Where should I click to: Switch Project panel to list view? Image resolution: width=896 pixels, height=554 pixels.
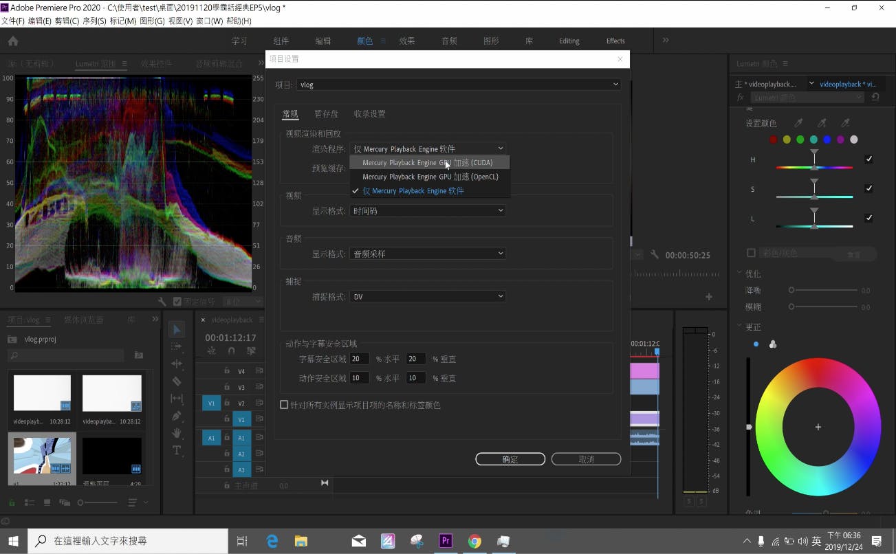tap(30, 503)
